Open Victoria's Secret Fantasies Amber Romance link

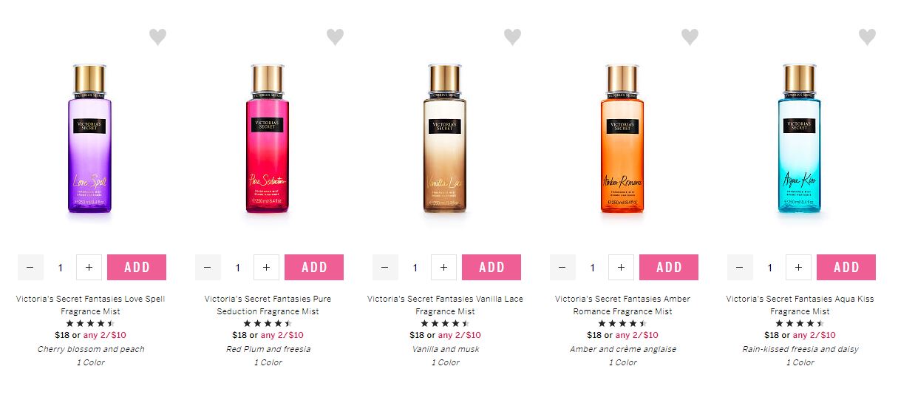[x=622, y=305]
